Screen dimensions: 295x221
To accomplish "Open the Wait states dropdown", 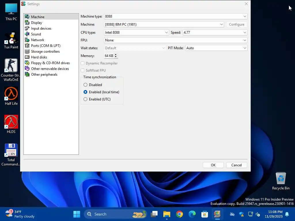I will (135, 48).
